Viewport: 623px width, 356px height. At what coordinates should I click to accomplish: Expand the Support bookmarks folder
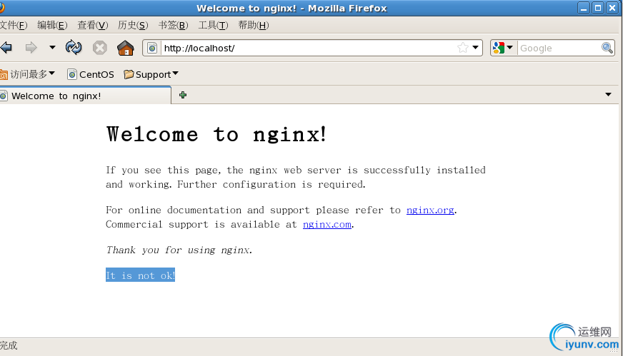(x=151, y=74)
